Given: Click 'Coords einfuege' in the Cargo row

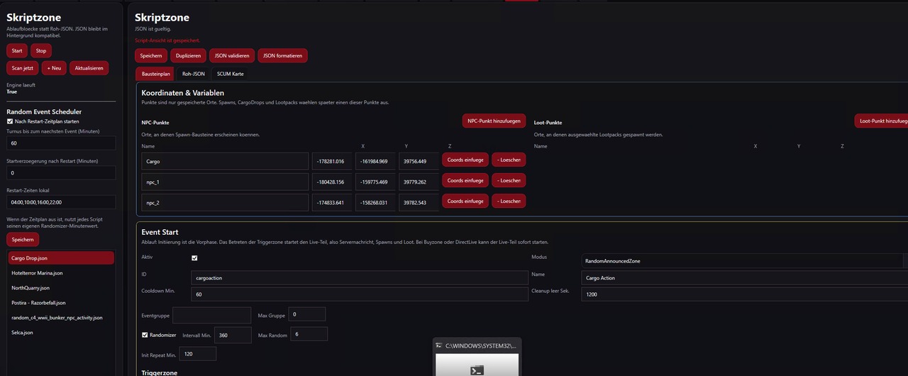Looking at the screenshot, I should click(x=465, y=160).
